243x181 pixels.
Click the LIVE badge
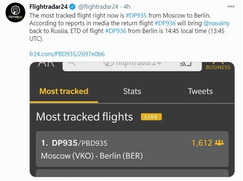(x=151, y=117)
